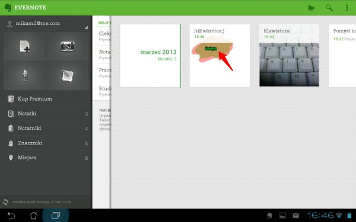The width and height of the screenshot is (356, 222).
Task: Tap the Android home button
Action: [33, 215]
